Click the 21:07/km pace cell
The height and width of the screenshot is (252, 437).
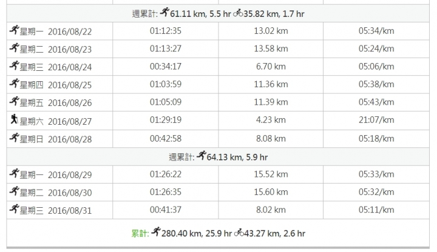376,121
